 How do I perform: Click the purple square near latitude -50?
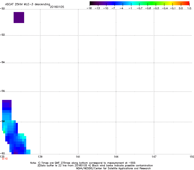19,18
